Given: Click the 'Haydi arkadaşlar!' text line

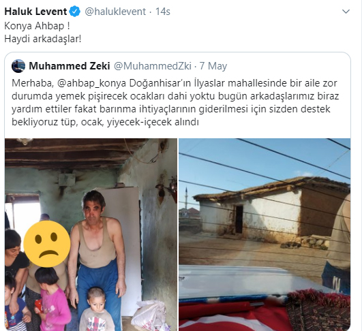Looking at the screenshot, I should pos(43,39).
